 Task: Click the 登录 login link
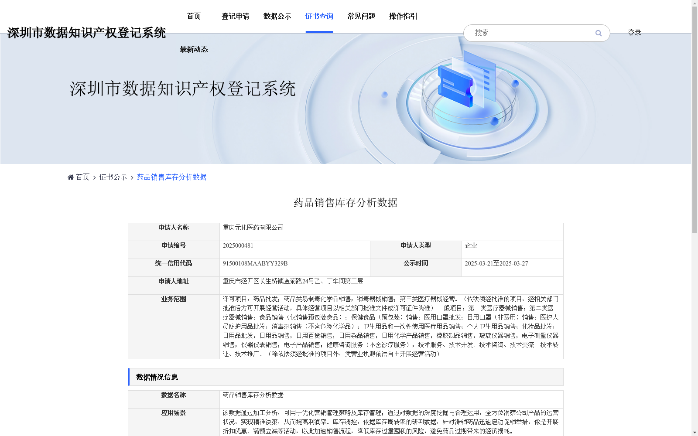point(634,33)
